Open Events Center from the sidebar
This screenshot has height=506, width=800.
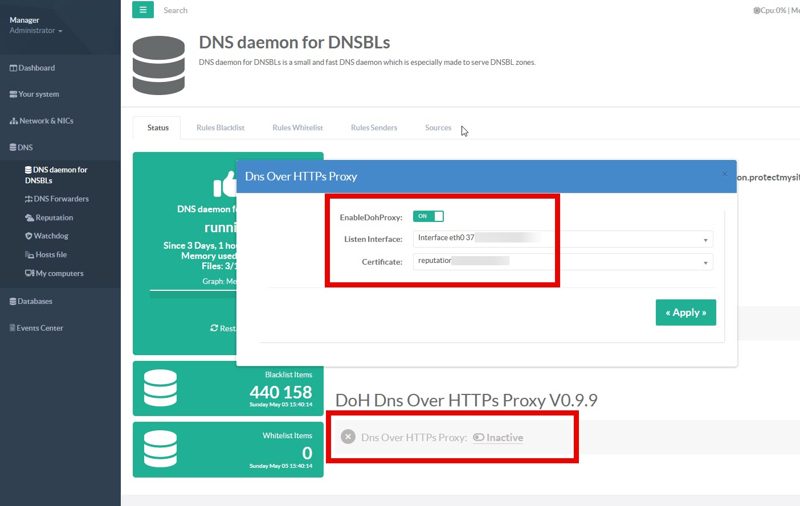click(39, 328)
